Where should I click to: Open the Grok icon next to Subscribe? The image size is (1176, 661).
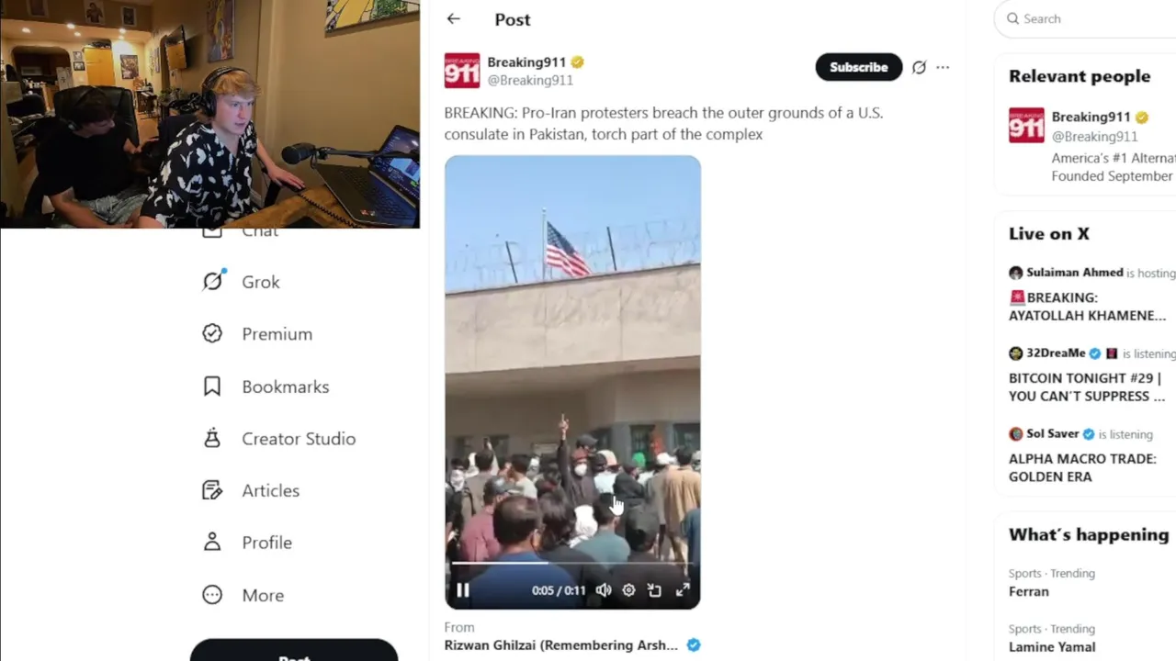tap(919, 67)
